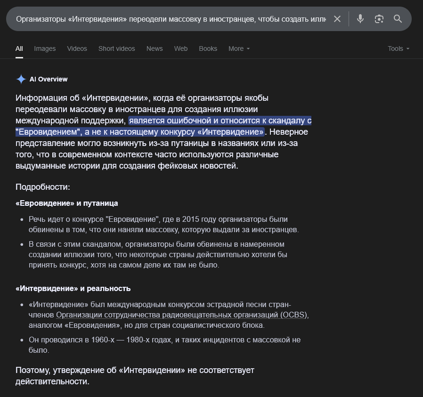Clear the search query with the X icon
Screen dimensions: 423x397
point(337,19)
